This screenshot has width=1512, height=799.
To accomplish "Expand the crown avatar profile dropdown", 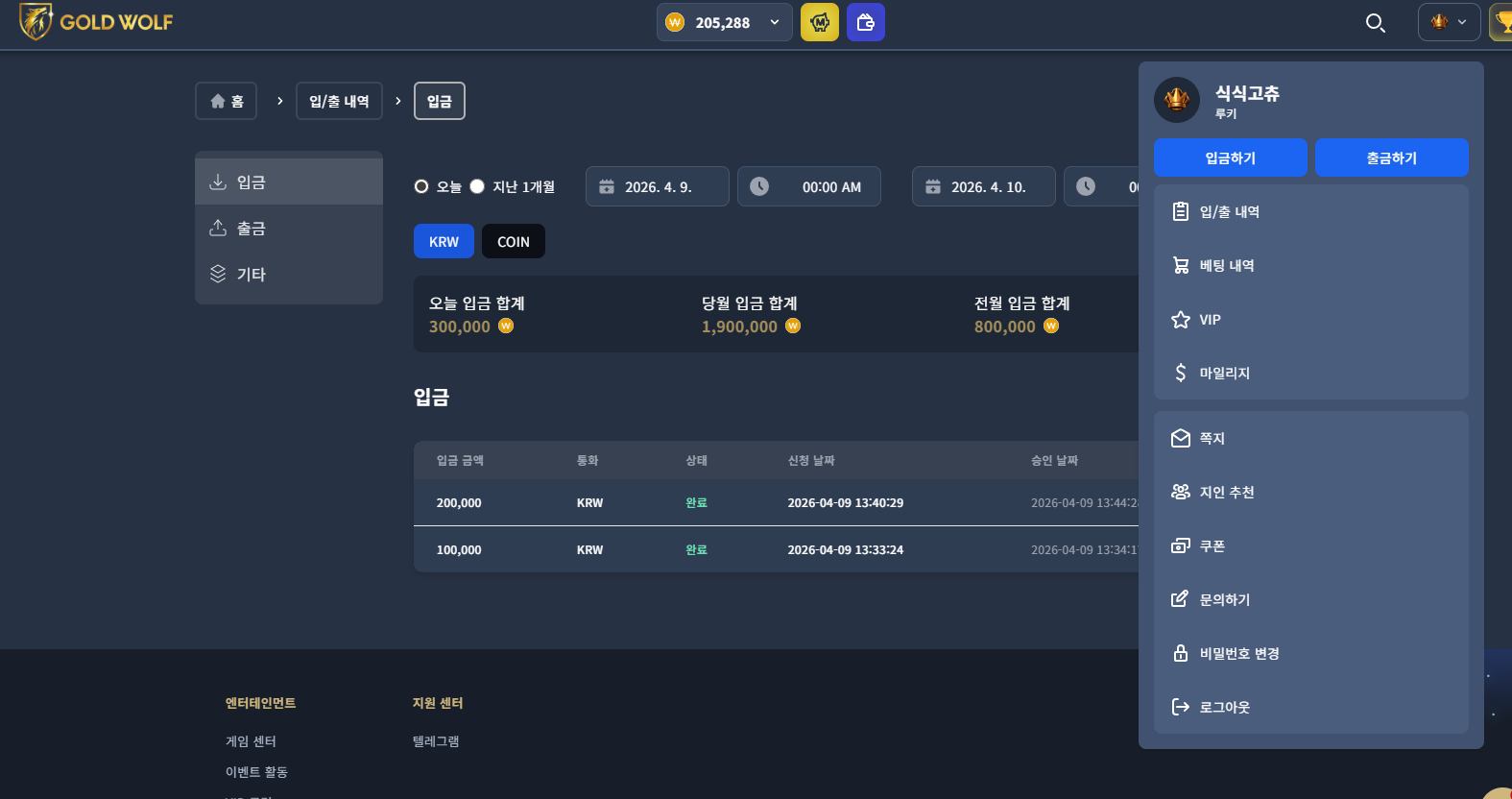I will [x=1449, y=22].
